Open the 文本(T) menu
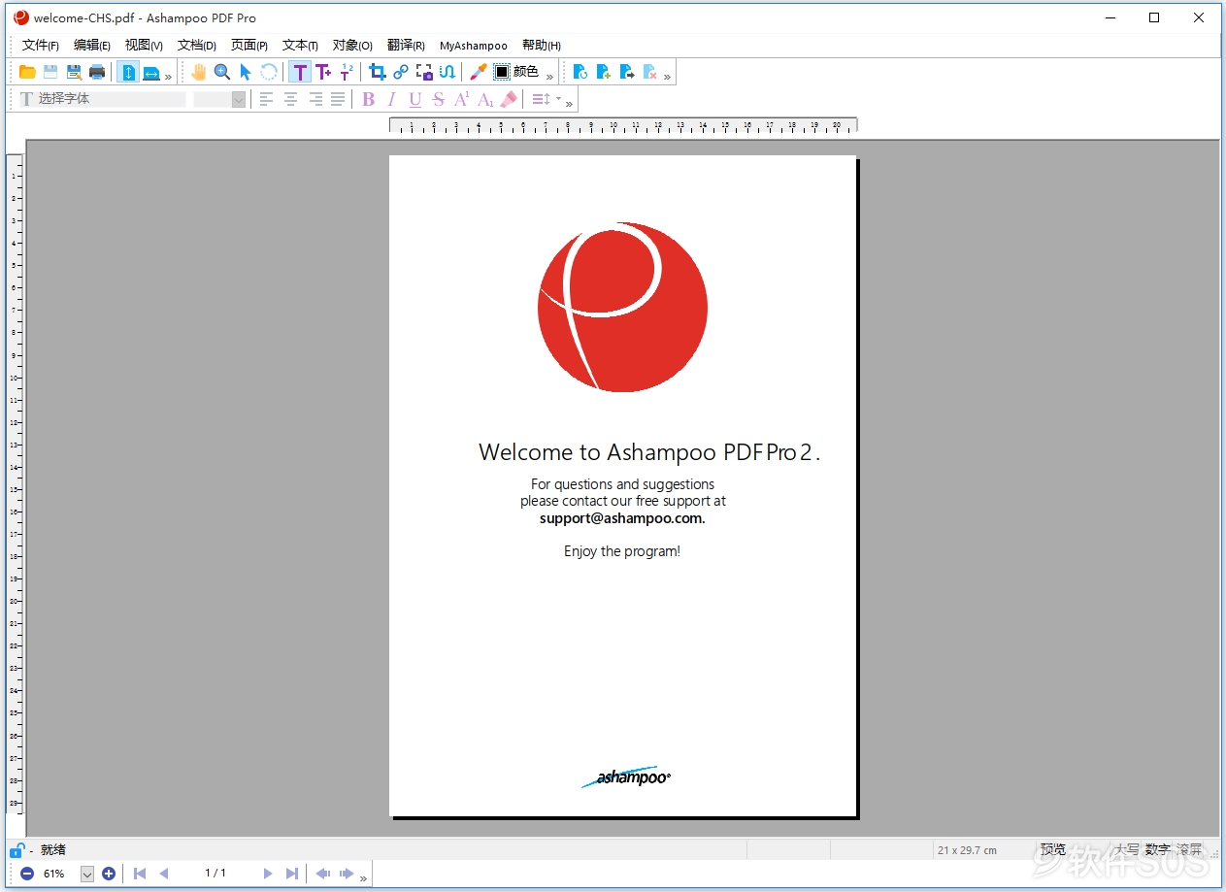This screenshot has height=892, width=1226. (x=300, y=46)
